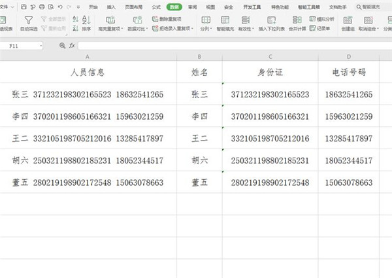Click name cell 胡六 in column B
This screenshot has height=278, width=392.
pos(199,160)
